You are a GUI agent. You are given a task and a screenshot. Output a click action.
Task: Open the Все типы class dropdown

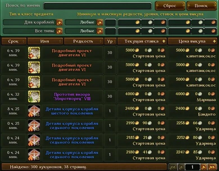(x=59, y=31)
